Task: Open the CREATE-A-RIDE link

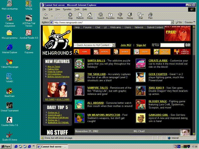Action: point(158,61)
